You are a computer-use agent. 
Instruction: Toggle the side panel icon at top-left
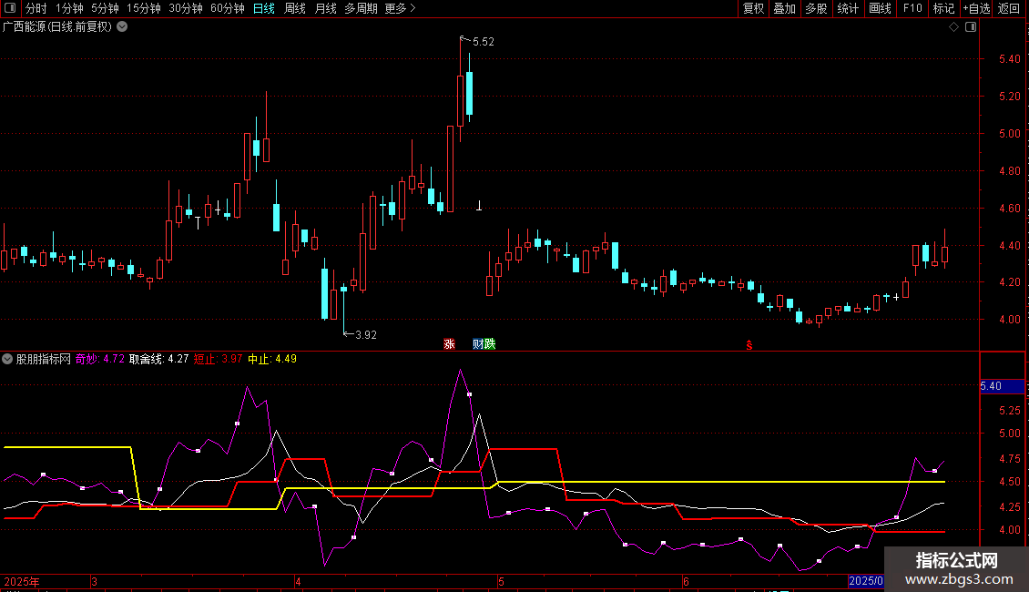(10, 8)
